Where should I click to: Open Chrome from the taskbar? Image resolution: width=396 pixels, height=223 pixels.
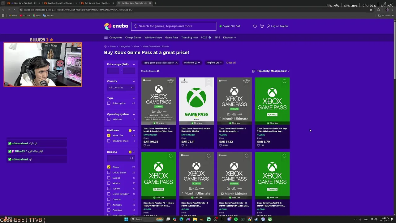[x=249, y=219]
